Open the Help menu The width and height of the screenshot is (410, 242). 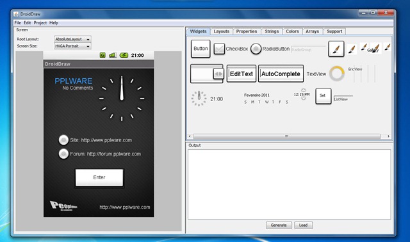coord(54,23)
